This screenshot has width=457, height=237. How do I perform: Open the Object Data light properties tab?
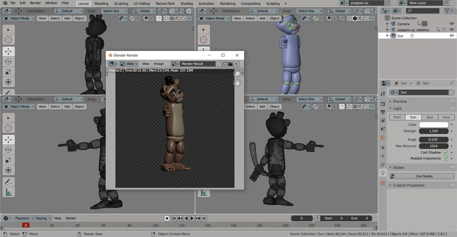(x=383, y=173)
